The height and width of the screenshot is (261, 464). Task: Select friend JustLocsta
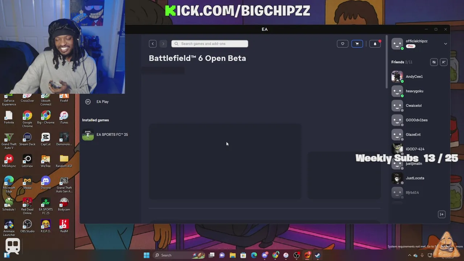[415, 178]
